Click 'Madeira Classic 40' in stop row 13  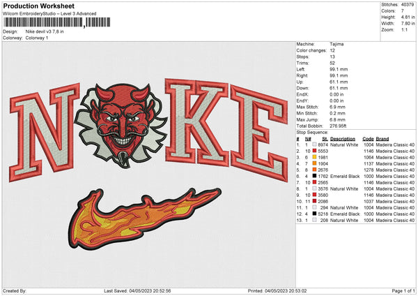pos(395,221)
